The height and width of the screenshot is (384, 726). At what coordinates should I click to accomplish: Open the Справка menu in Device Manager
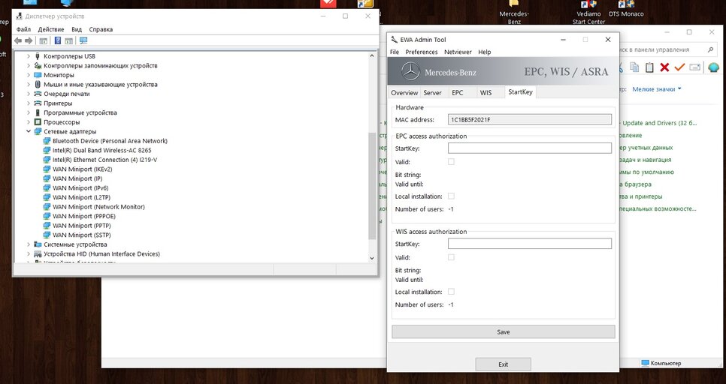(101, 29)
